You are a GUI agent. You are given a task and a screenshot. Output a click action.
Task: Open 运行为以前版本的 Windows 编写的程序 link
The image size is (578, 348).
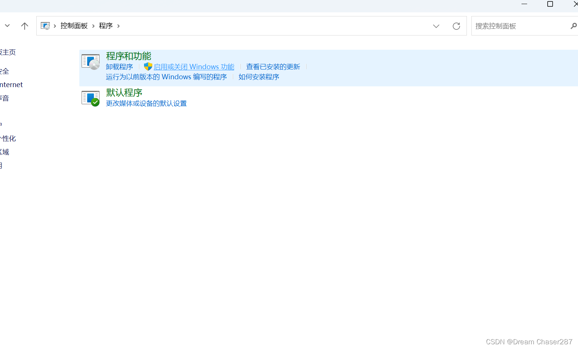point(166,77)
